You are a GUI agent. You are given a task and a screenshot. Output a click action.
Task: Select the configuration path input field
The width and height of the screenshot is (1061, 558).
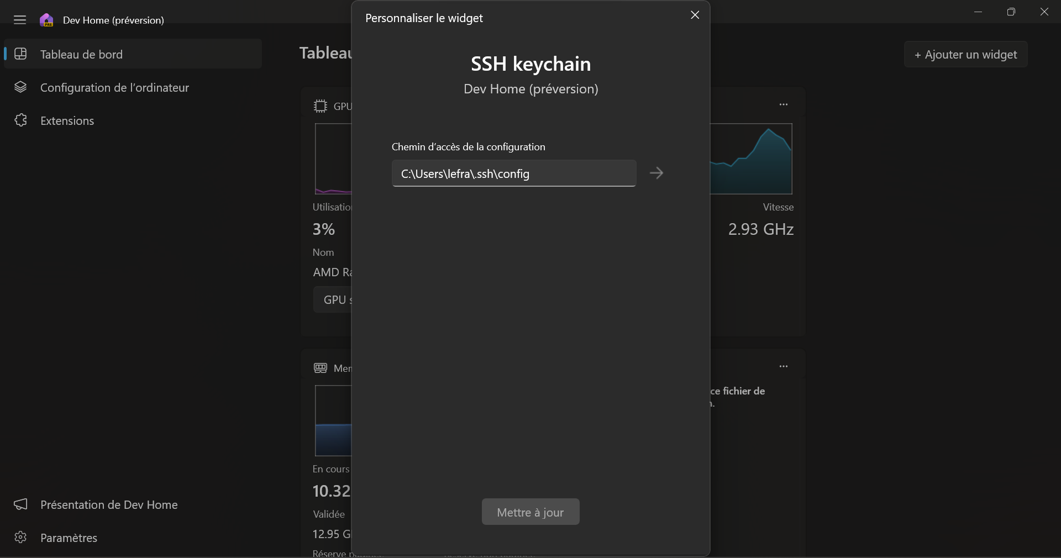pos(513,173)
